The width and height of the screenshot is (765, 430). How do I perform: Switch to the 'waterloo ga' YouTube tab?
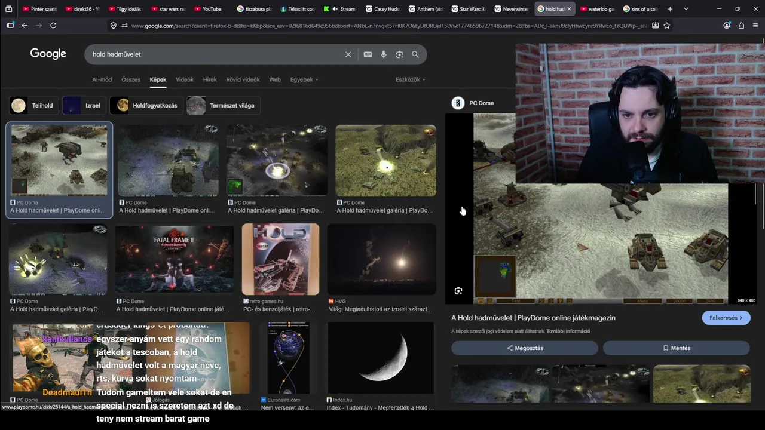pyautogui.click(x=597, y=9)
